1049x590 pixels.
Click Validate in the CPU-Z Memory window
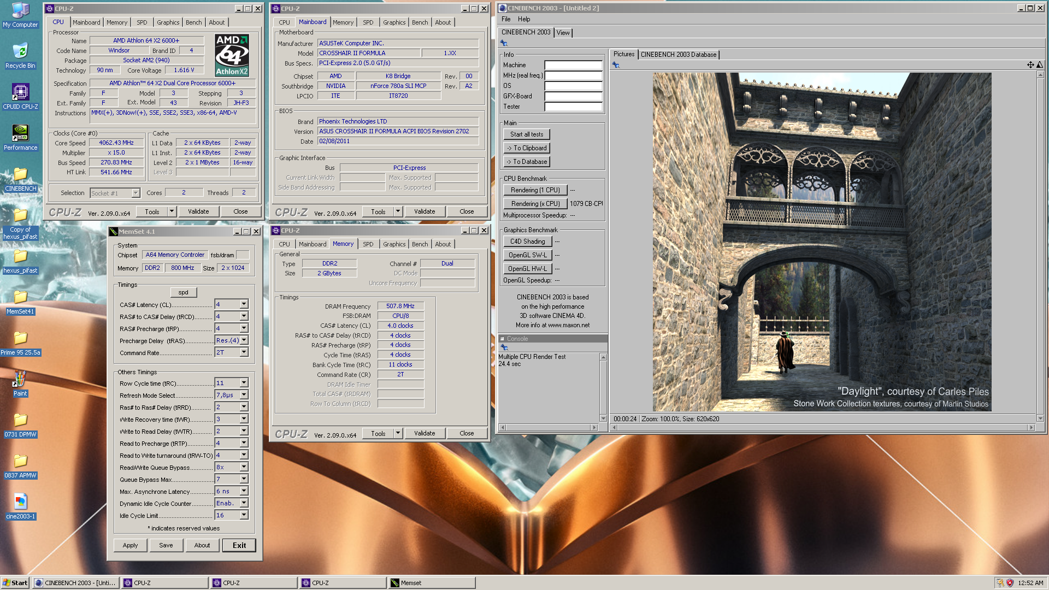click(425, 433)
